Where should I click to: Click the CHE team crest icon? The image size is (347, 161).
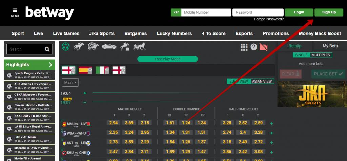click(88, 153)
